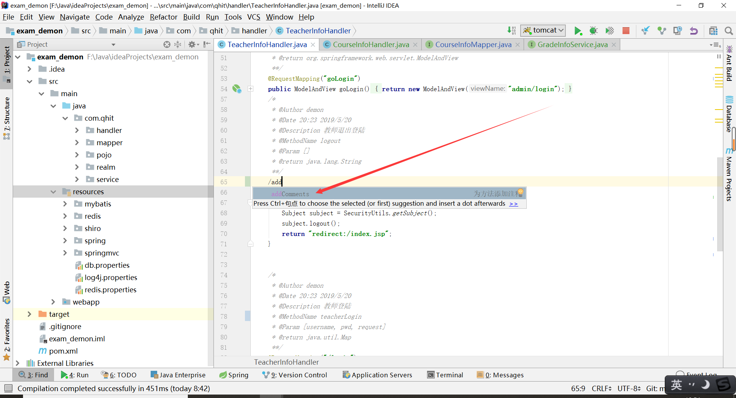Open the recent files list icon by tabs

tap(715, 45)
